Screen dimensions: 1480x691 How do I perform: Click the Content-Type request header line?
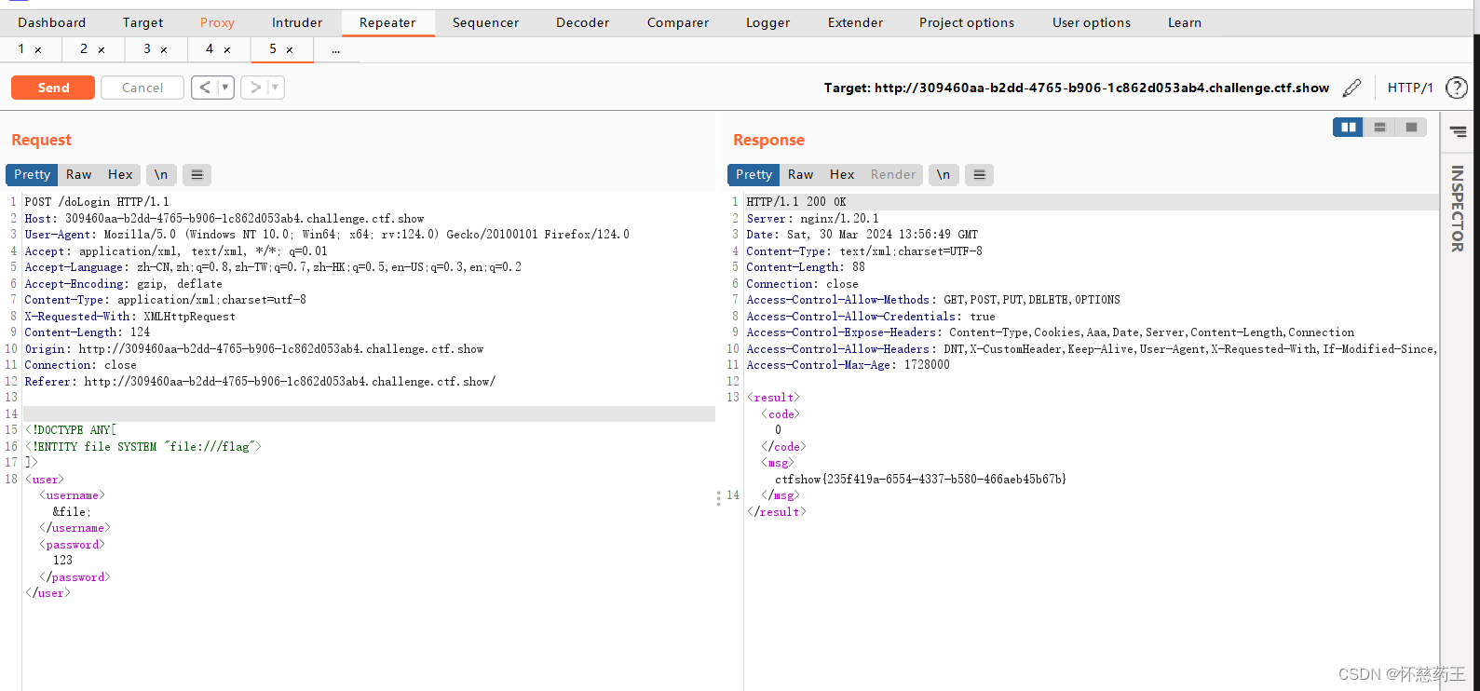[x=165, y=300]
